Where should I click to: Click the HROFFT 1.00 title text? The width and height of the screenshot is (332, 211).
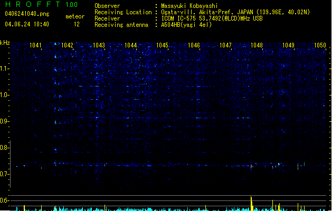[x=41, y=4]
